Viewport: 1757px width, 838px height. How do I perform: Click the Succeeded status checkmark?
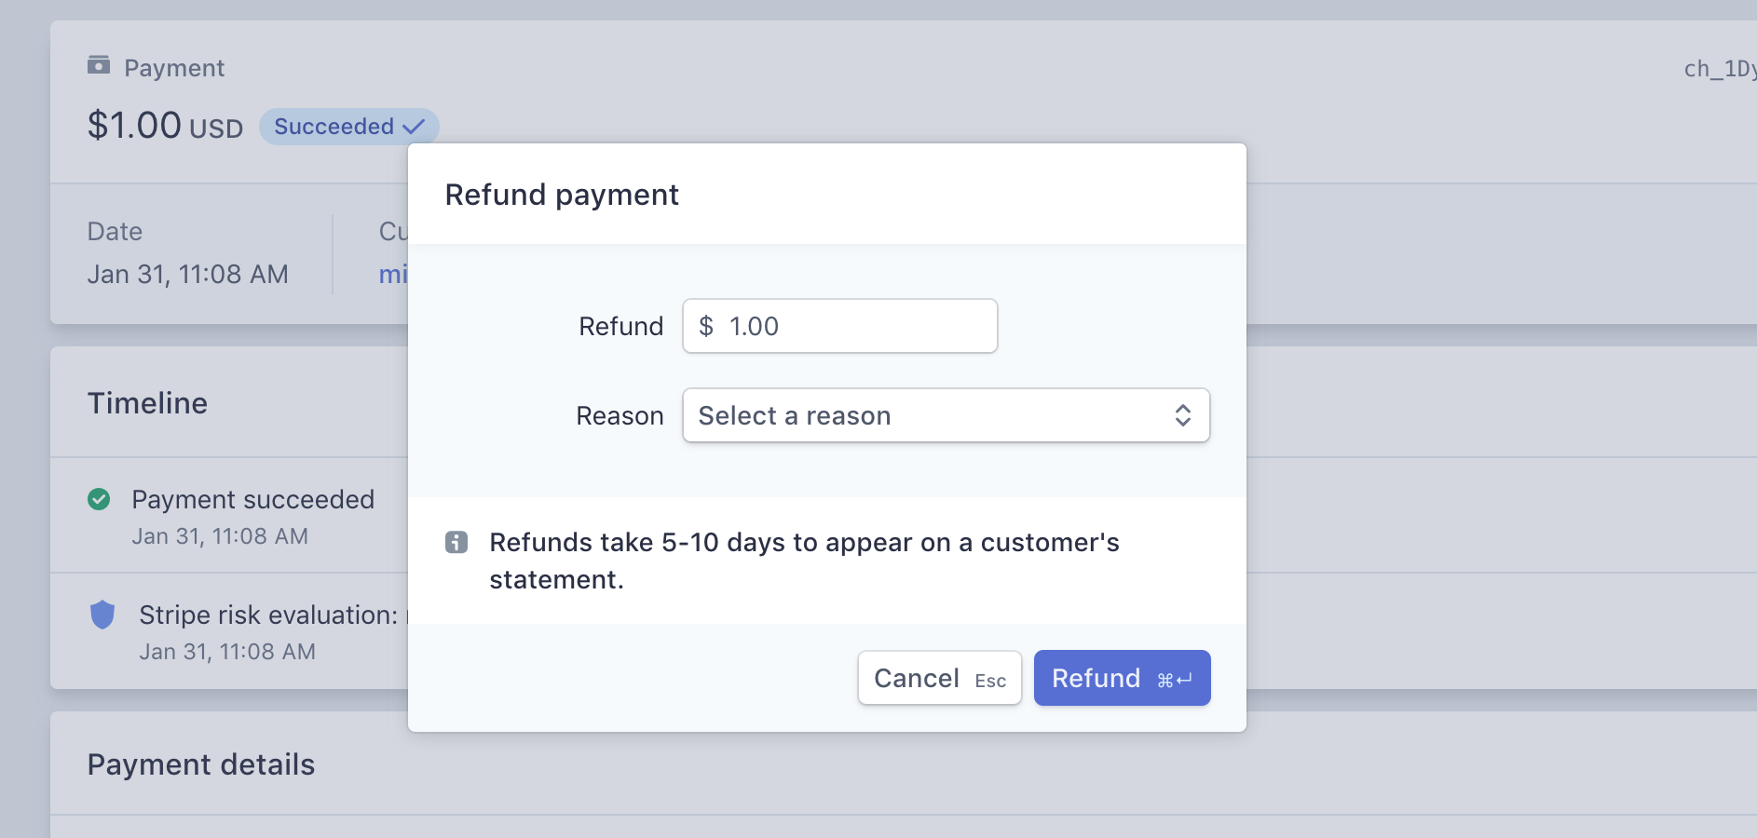[x=414, y=127]
